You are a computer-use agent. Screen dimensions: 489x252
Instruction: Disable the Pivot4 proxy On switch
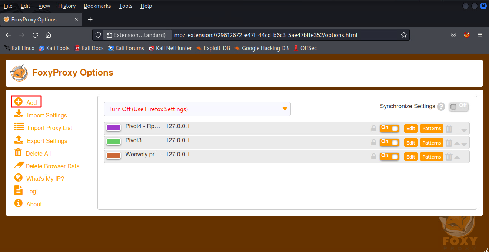click(389, 128)
